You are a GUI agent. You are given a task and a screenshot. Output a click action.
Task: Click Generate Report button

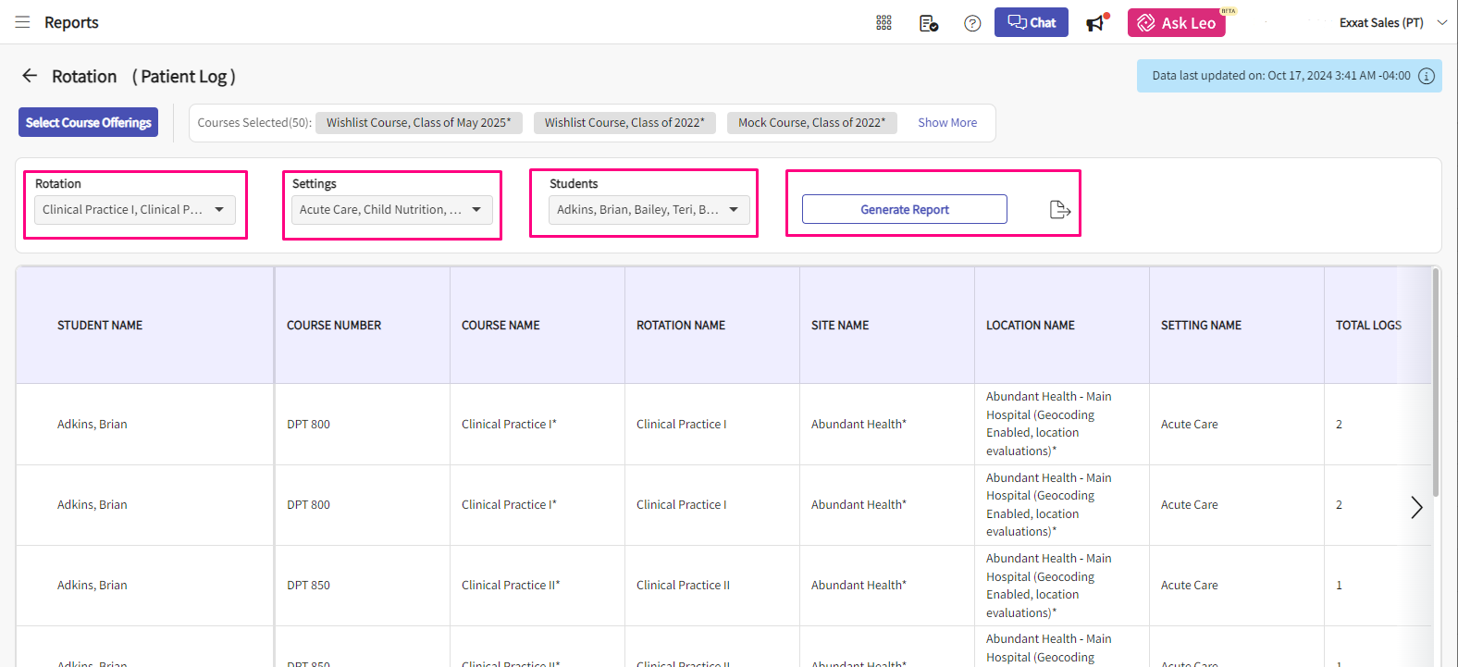[x=904, y=209]
